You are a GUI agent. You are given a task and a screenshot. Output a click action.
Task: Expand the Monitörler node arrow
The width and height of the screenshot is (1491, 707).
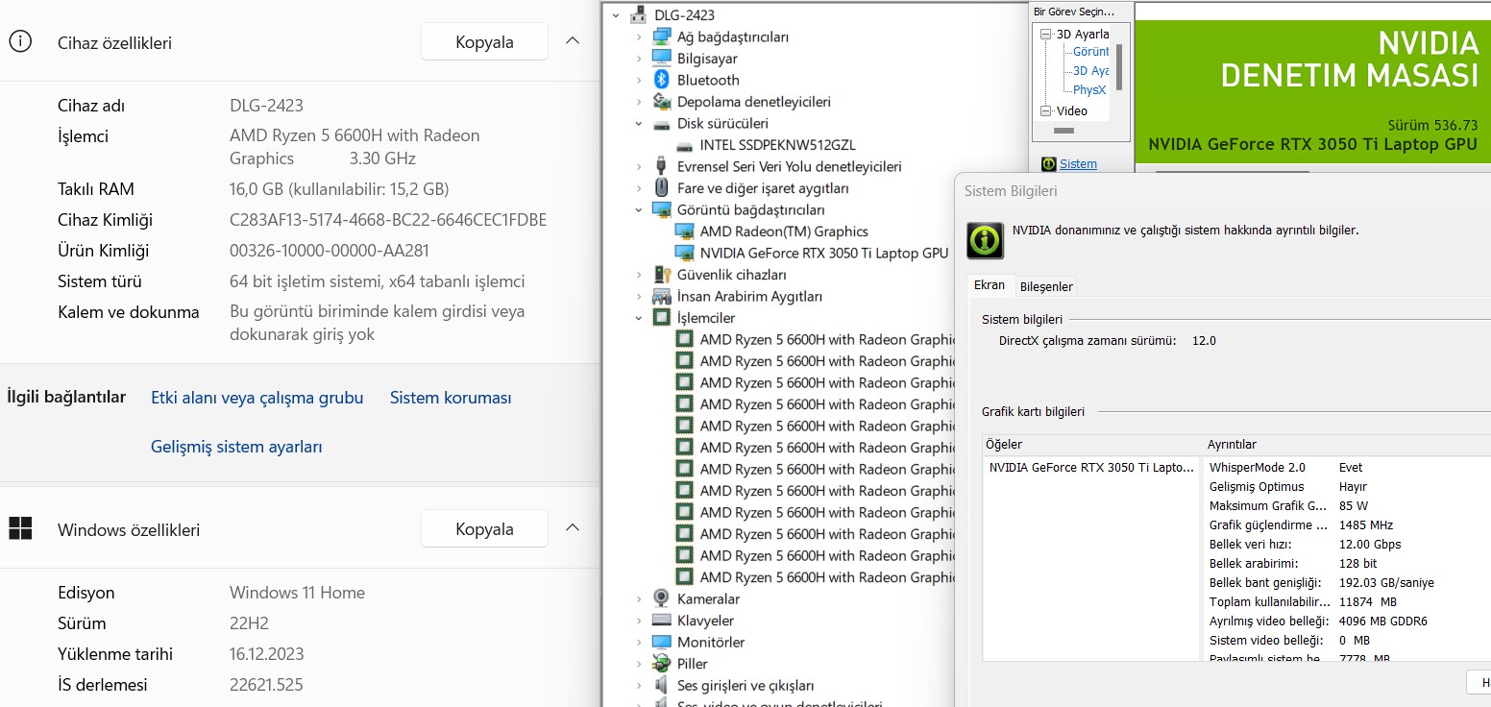[639, 642]
